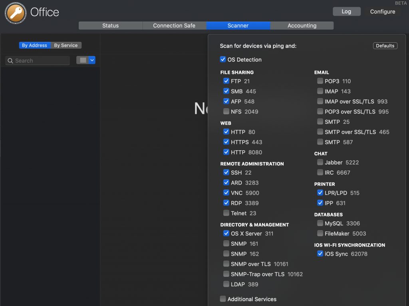The height and width of the screenshot is (306, 409).
Task: Enable IMAP over SSL/TLS 993
Action: coord(320,101)
